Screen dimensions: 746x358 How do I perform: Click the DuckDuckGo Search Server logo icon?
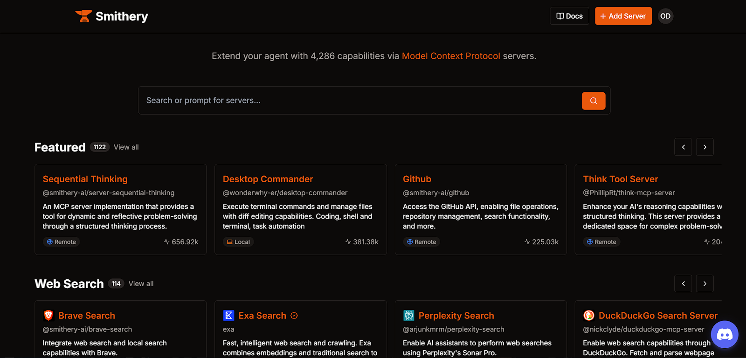588,316
